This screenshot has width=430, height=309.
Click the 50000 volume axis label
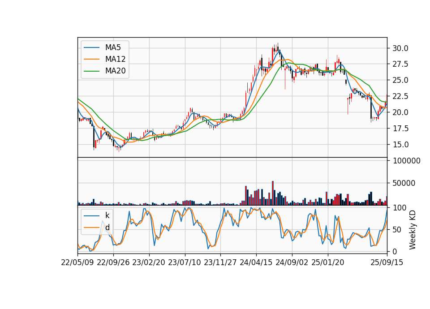coord(404,183)
